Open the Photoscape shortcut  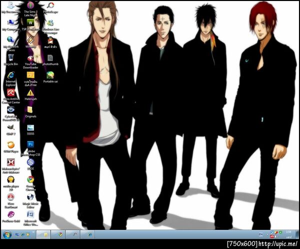coord(50,7)
